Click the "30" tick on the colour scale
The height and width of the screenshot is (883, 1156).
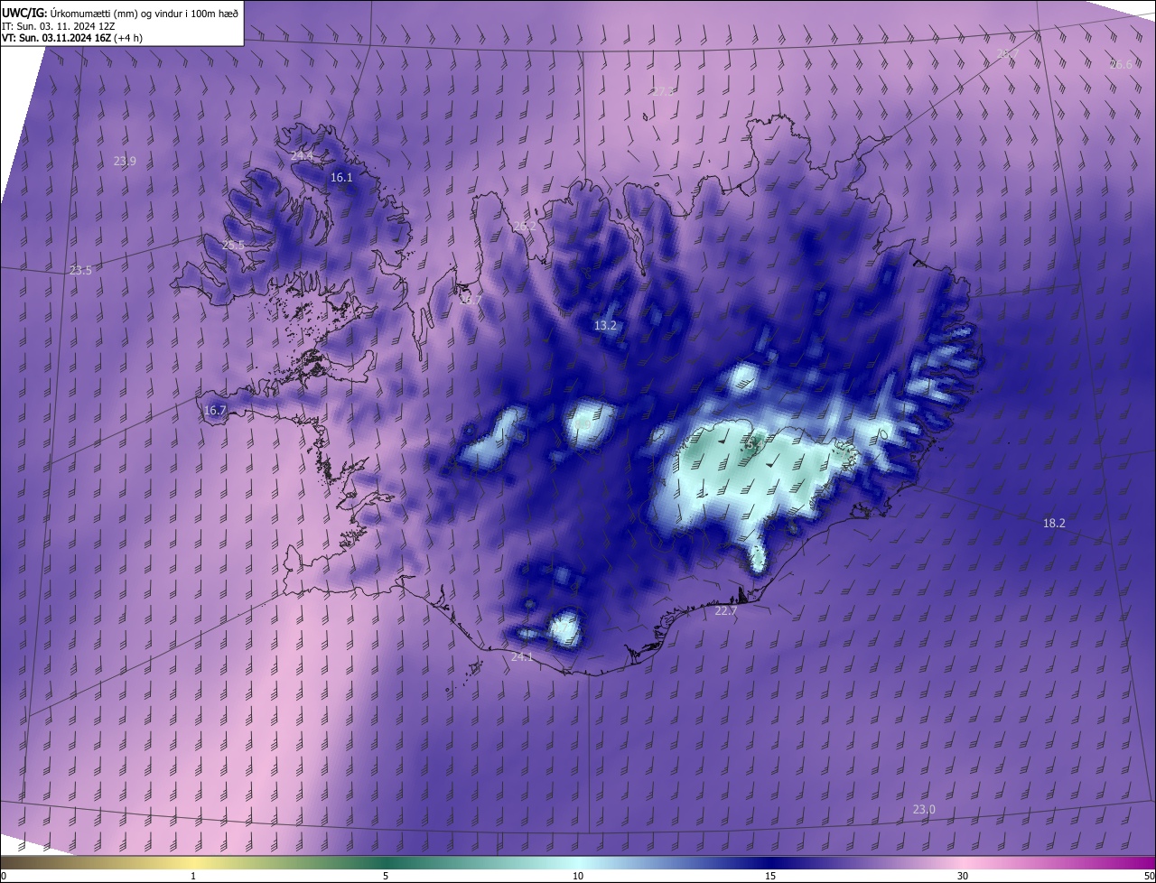[963, 876]
